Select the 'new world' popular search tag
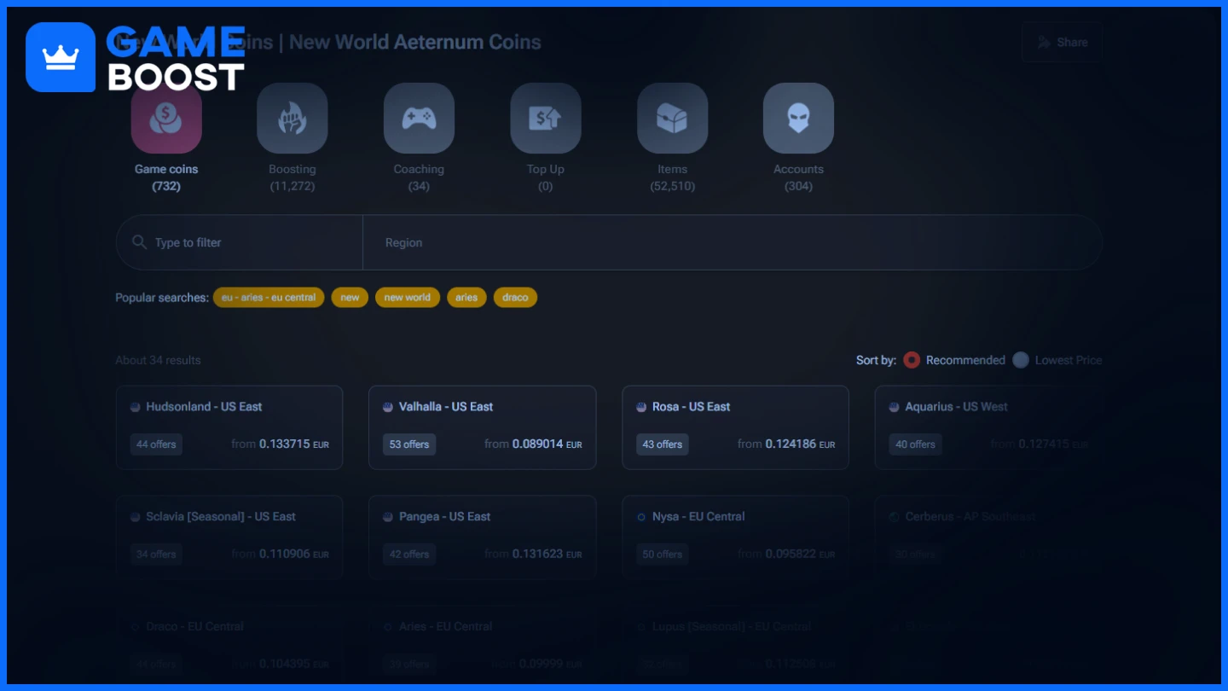The width and height of the screenshot is (1228, 691). [408, 298]
